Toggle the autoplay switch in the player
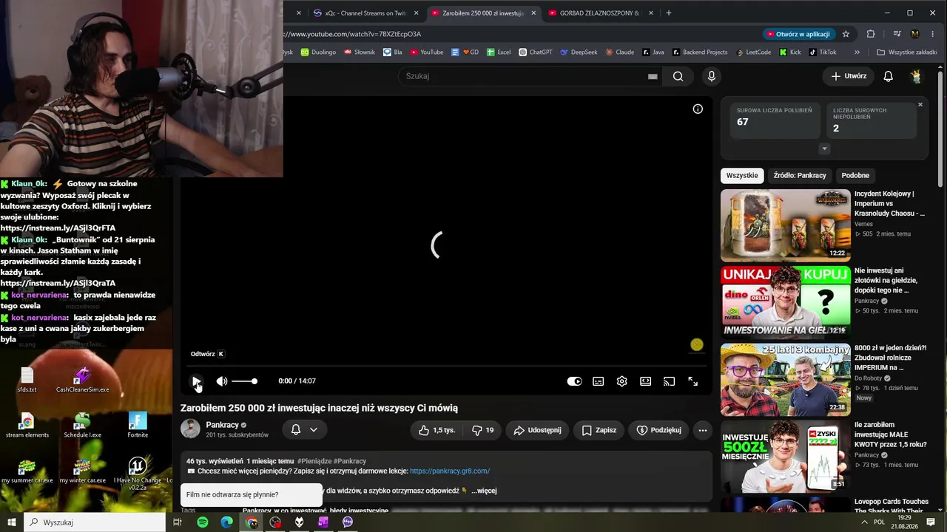Image resolution: width=947 pixels, height=532 pixels. (x=574, y=381)
